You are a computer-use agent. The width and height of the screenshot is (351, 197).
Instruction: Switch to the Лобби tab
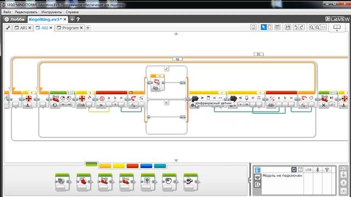coord(15,20)
